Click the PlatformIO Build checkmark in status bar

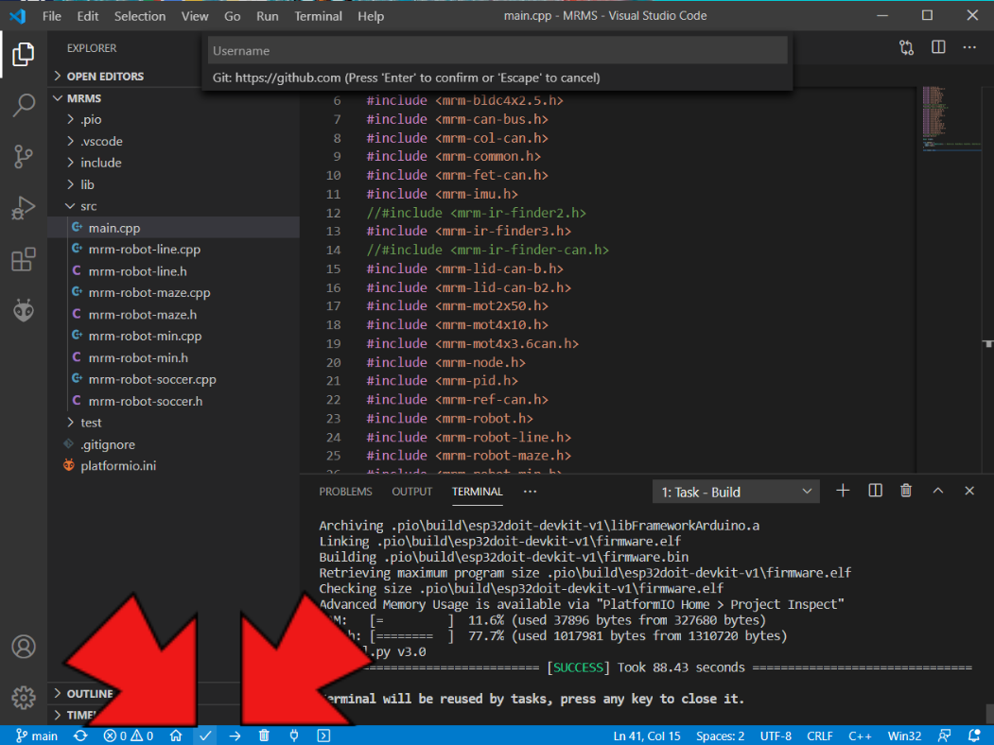click(204, 736)
